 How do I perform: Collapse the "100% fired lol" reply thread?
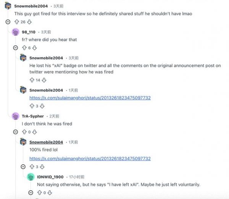pyautogui.click(x=23, y=167)
